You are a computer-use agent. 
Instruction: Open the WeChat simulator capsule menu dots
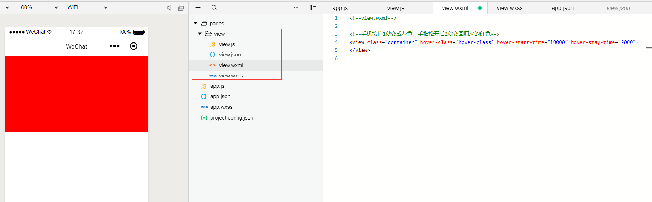pos(115,46)
